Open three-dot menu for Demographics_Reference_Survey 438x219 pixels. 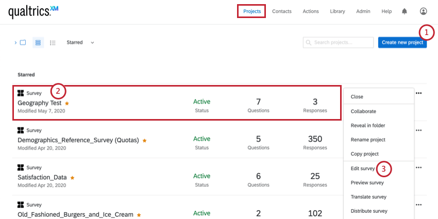418,130
